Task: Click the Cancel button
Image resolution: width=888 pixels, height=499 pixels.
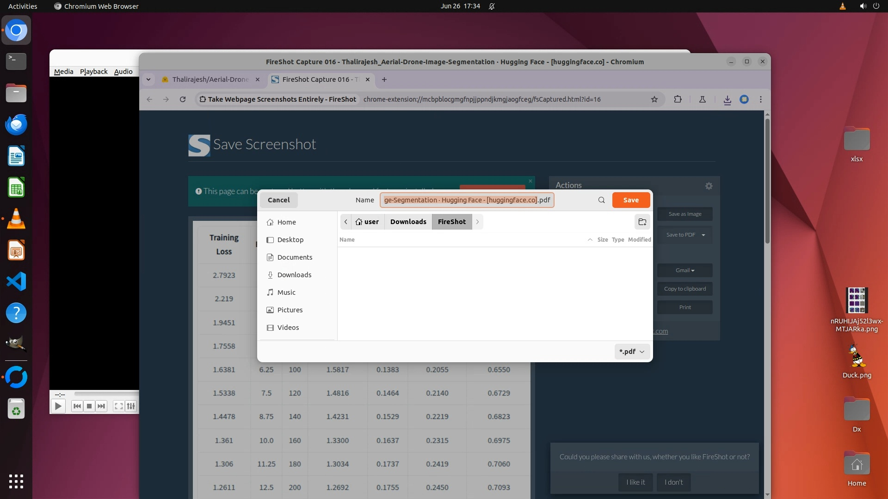Action: [278, 200]
